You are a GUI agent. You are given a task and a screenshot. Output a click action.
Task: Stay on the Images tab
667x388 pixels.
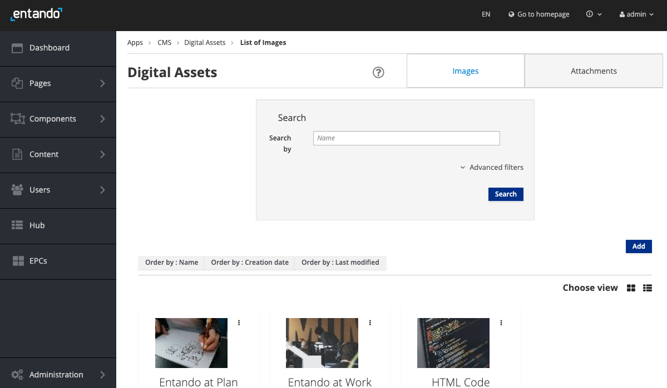point(466,70)
